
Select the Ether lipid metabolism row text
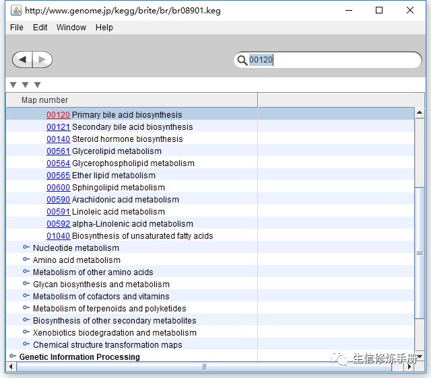pyautogui.click(x=114, y=175)
